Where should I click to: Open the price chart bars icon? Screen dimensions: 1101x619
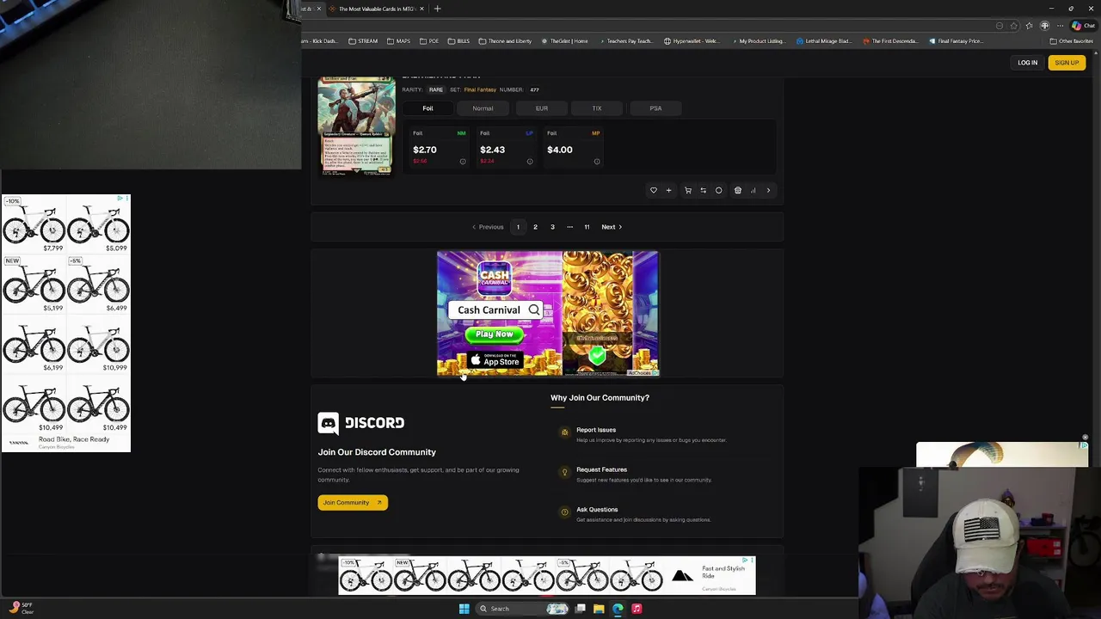[753, 191]
